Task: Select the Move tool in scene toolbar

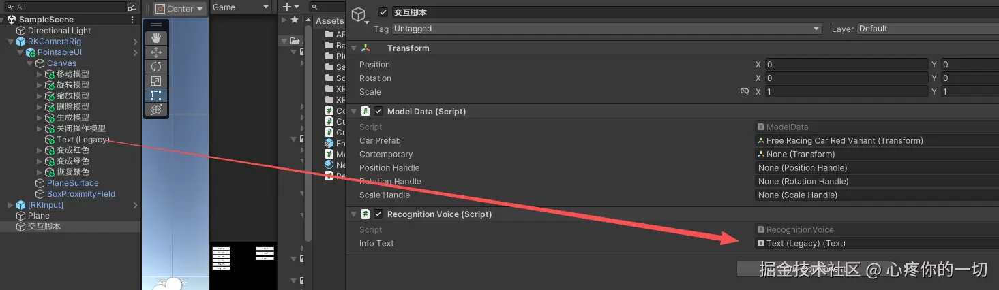Action: [x=156, y=52]
